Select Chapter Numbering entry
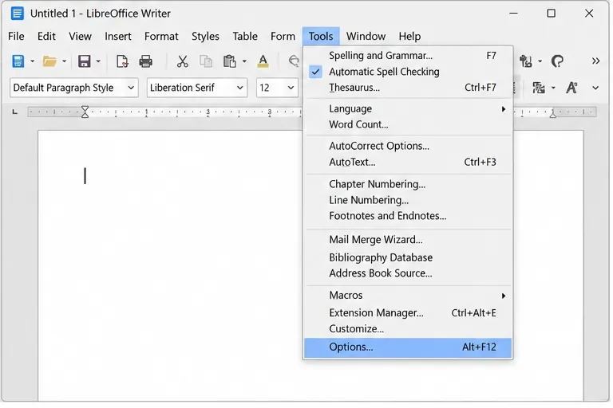 (x=407, y=184)
